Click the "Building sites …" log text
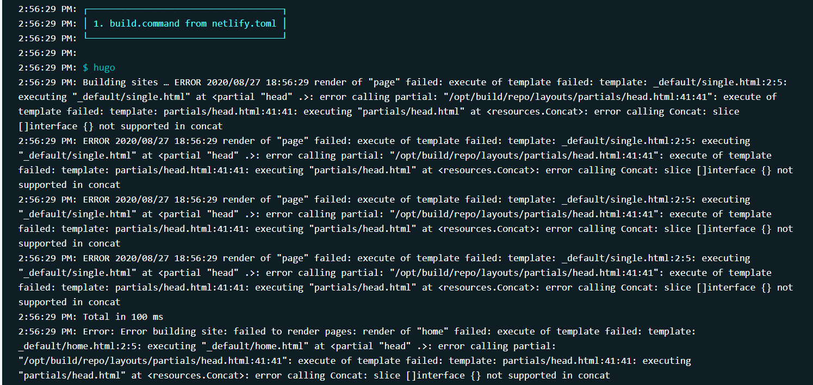 coord(128,82)
